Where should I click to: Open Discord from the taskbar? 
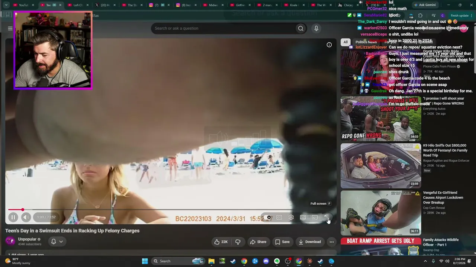tap(266, 261)
